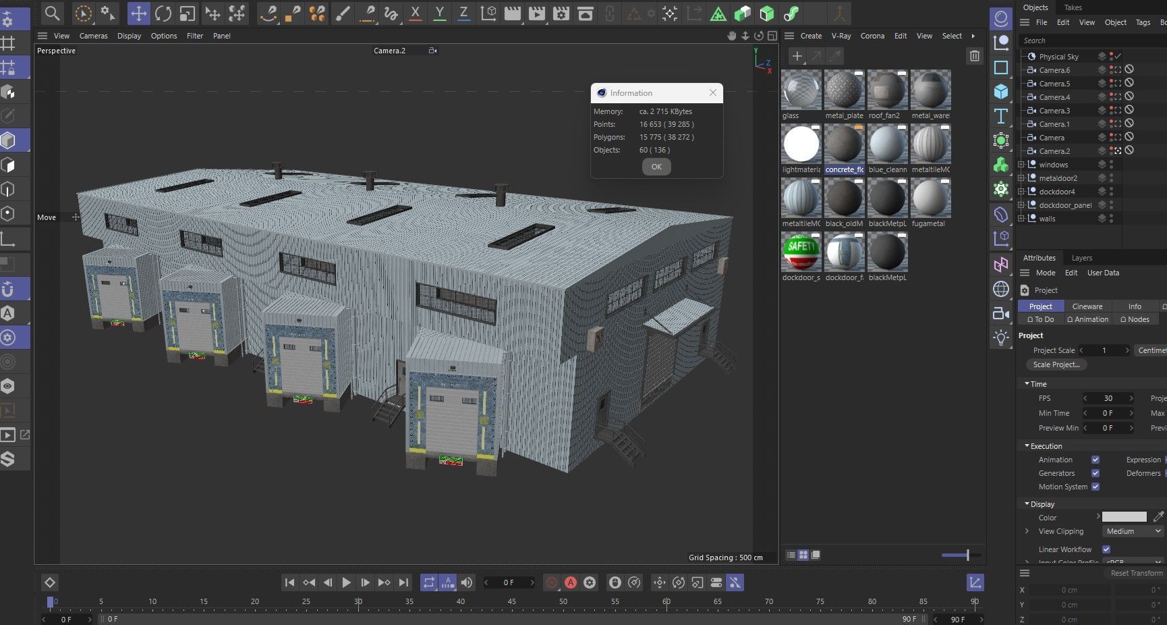This screenshot has height=625, width=1167.
Task: Toggle visibility dots for windows object
Action: pos(1111,165)
